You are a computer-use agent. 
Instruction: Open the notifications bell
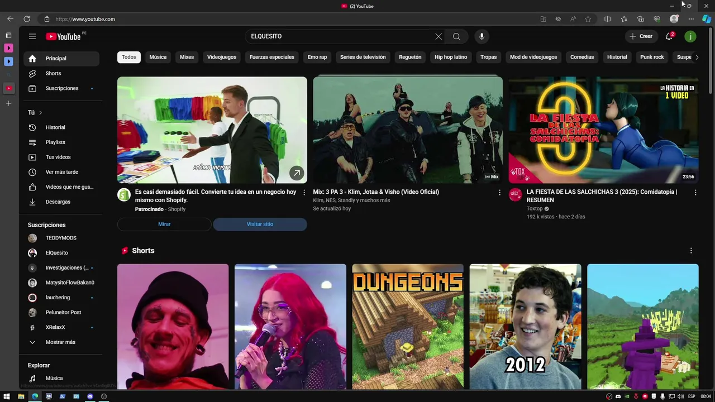point(669,36)
